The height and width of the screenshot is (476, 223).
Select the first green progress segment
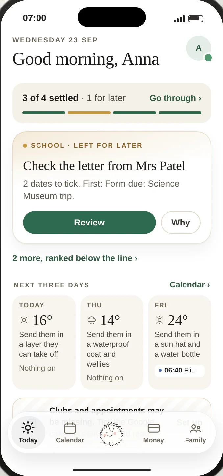44,113
